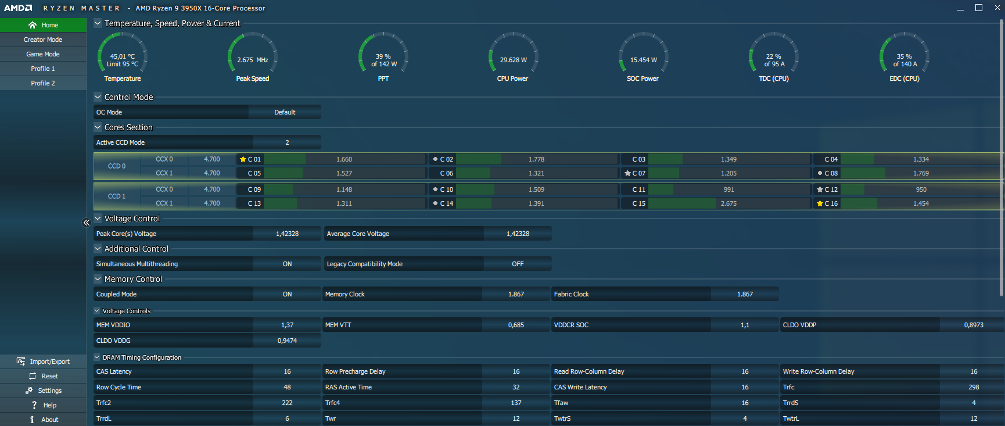Click the SOC Power gauge dial
1005x426 pixels.
pyautogui.click(x=644, y=53)
